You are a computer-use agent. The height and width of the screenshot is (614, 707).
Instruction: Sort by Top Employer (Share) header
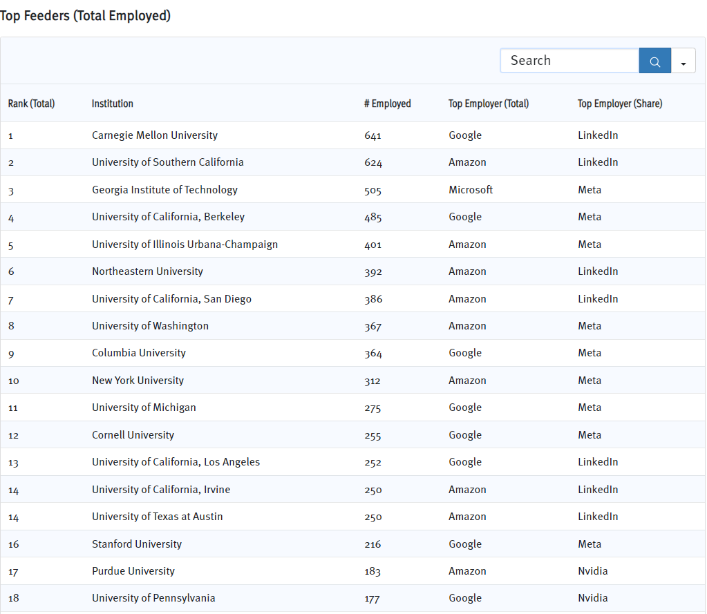click(x=620, y=104)
